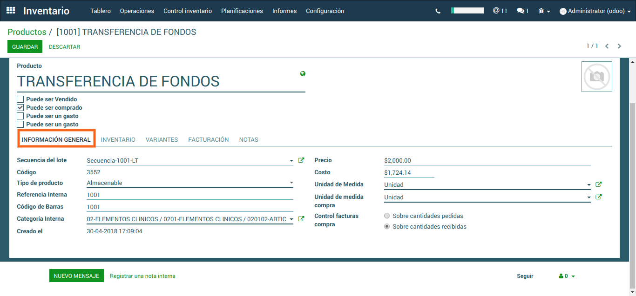The image size is (636, 296).
Task: Open the debug bug icon menu
Action: pos(544,11)
